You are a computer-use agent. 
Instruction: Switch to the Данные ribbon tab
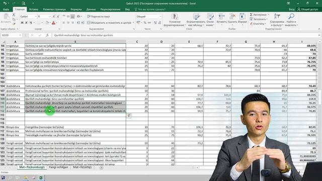91,10
